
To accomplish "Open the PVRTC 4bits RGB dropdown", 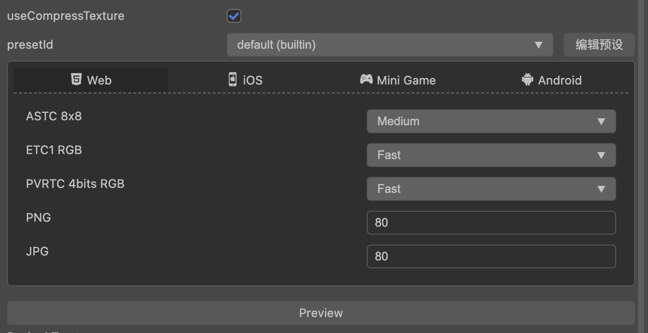I will tap(490, 189).
